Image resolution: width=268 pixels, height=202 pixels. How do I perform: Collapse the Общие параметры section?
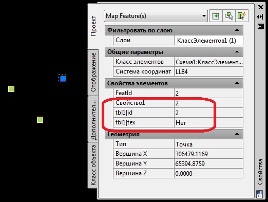237,52
